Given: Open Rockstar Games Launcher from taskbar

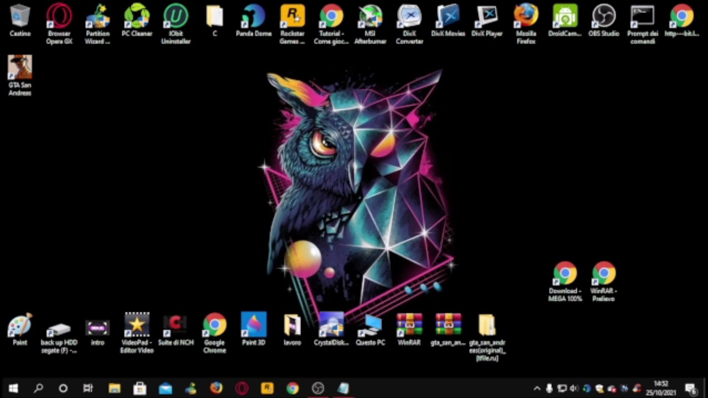Looking at the screenshot, I should coord(267,389).
